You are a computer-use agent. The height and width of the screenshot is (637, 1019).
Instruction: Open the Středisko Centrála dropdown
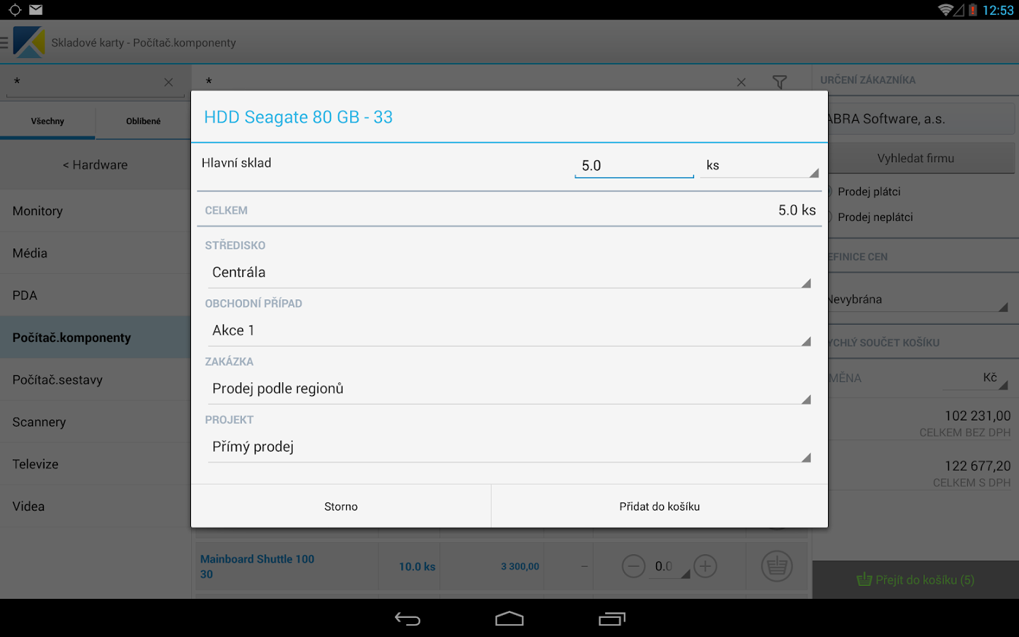[509, 272]
